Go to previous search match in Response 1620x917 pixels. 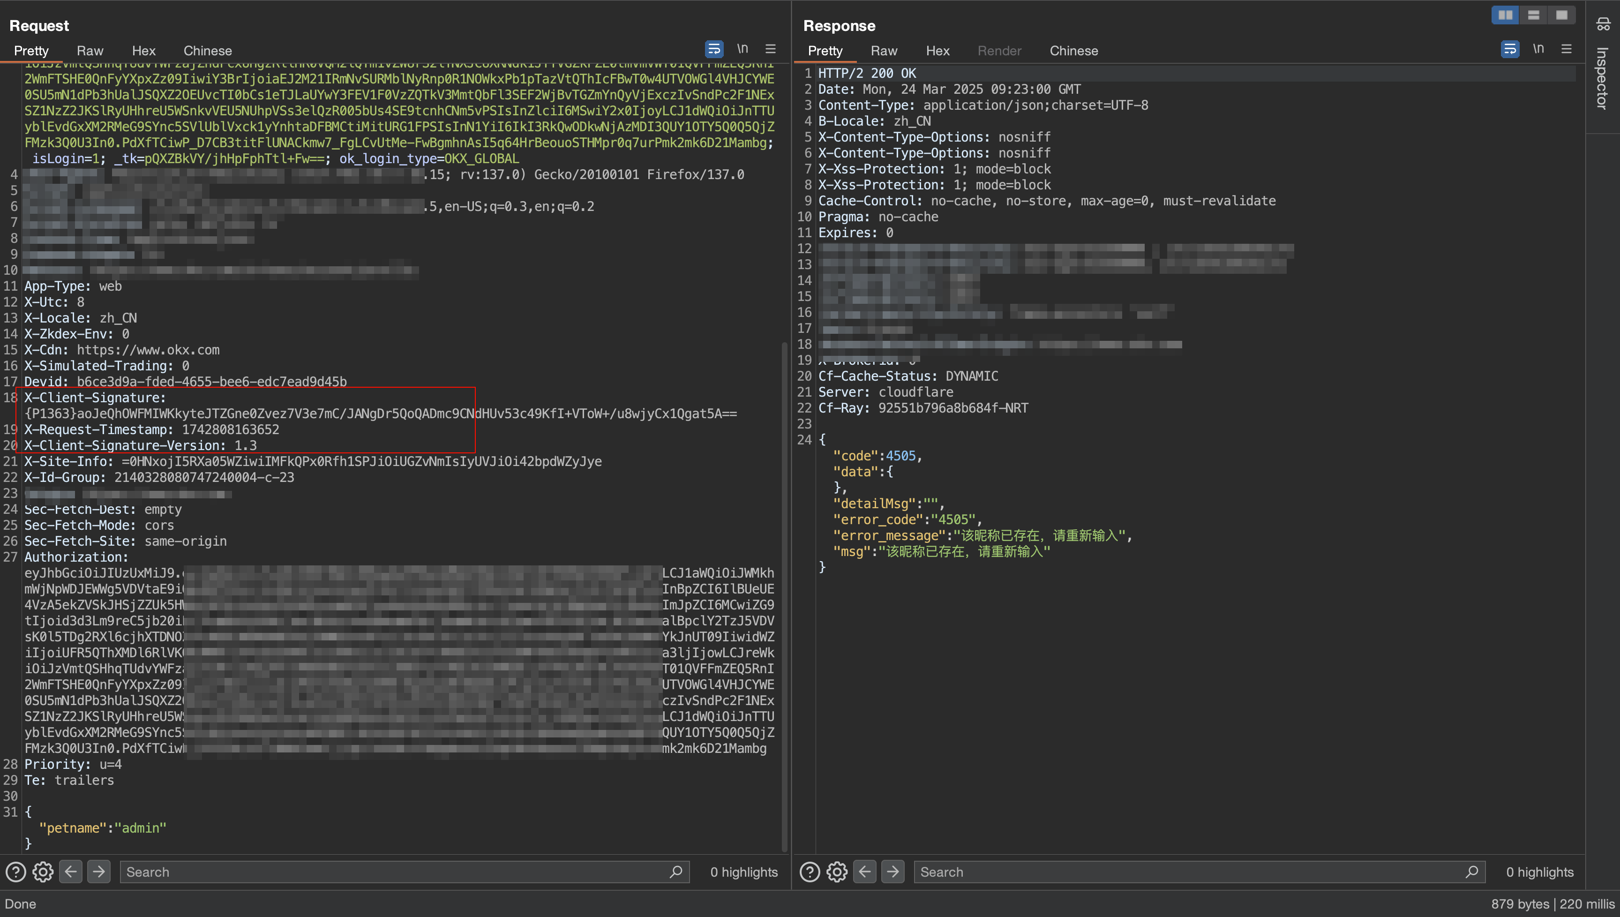pyautogui.click(x=864, y=872)
